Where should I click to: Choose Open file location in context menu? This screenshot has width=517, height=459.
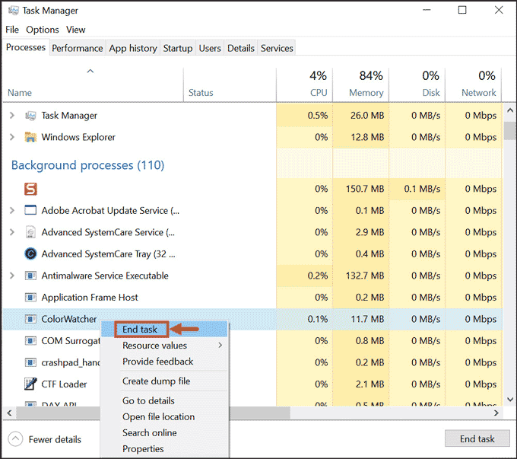(x=164, y=416)
